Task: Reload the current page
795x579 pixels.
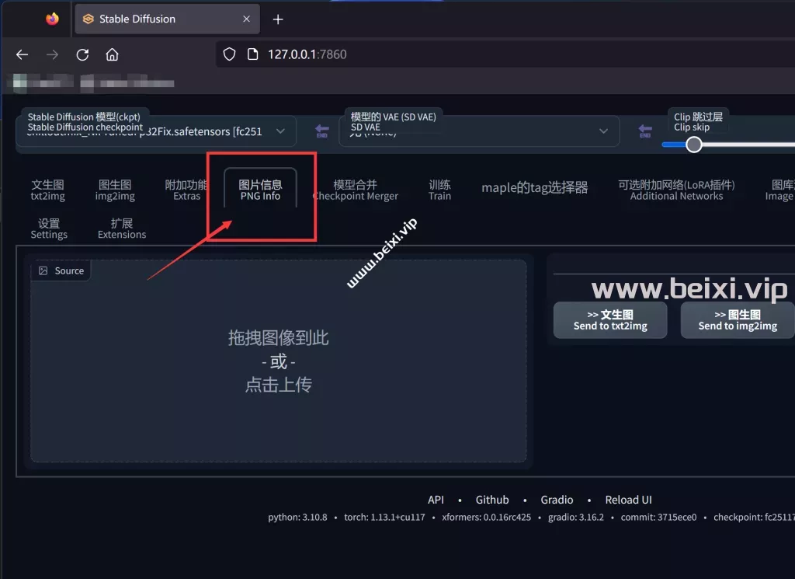Action: point(82,54)
